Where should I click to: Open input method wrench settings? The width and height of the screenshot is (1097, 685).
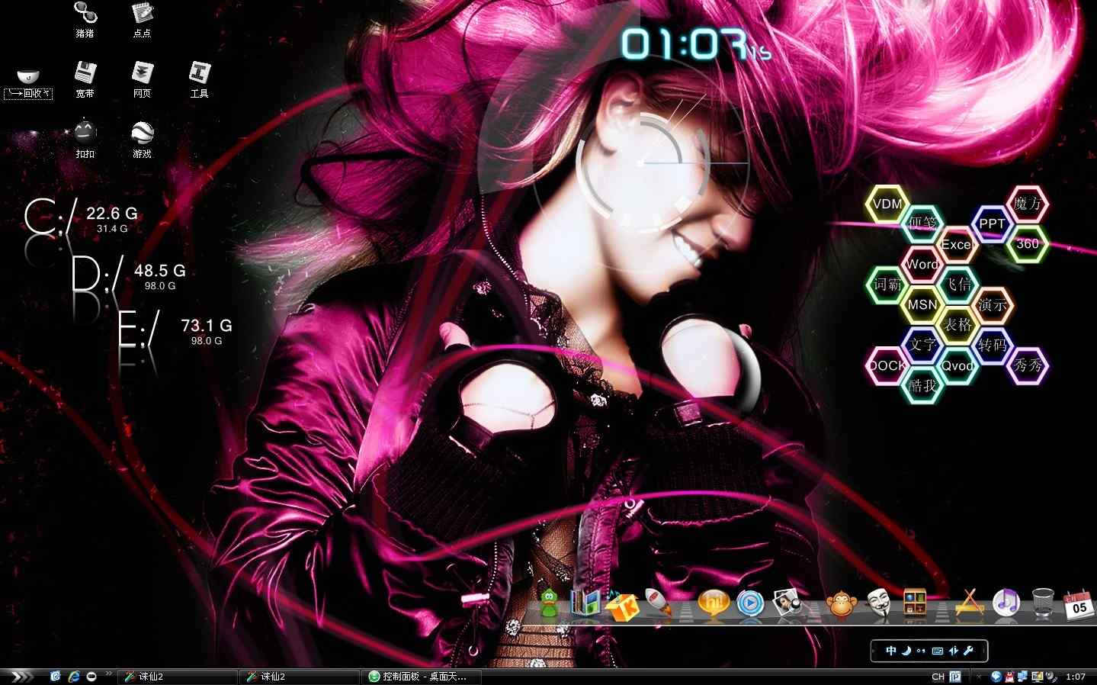[x=969, y=651]
